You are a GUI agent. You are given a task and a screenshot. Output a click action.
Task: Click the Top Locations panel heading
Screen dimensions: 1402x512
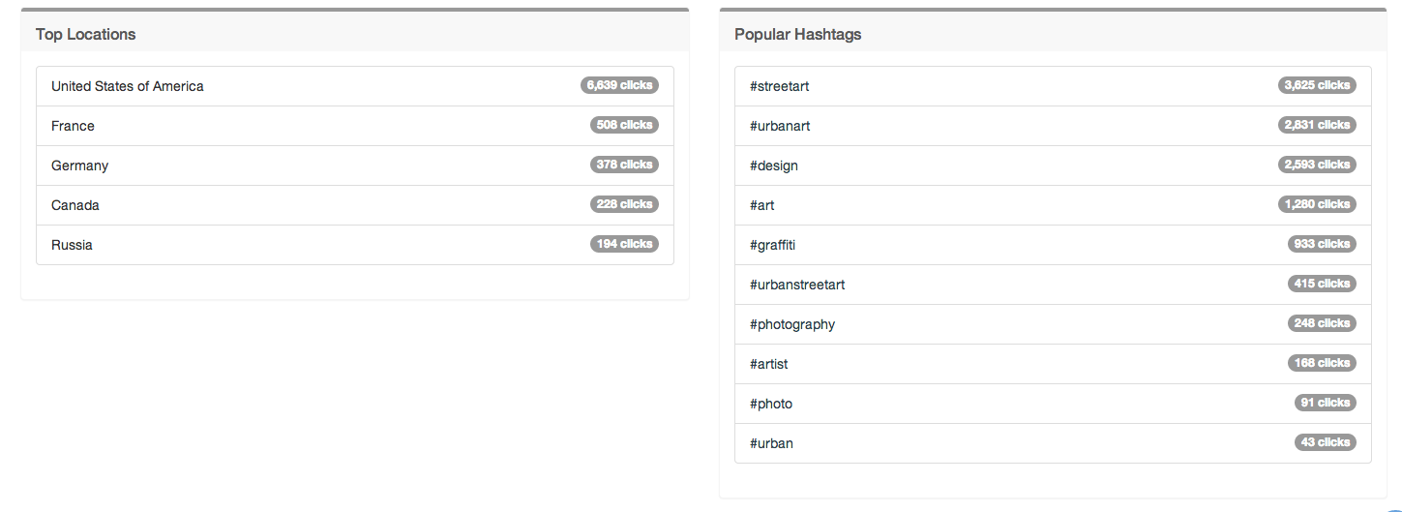click(x=86, y=34)
